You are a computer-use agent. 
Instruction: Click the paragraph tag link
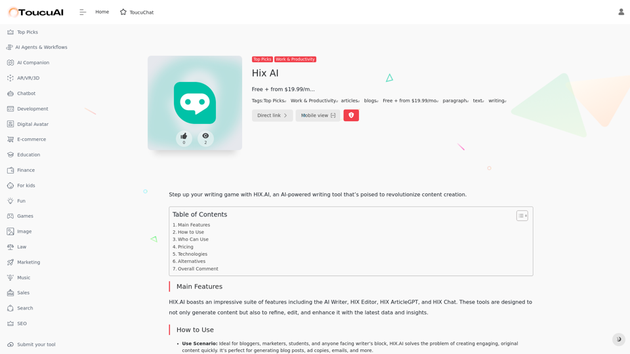(x=455, y=101)
